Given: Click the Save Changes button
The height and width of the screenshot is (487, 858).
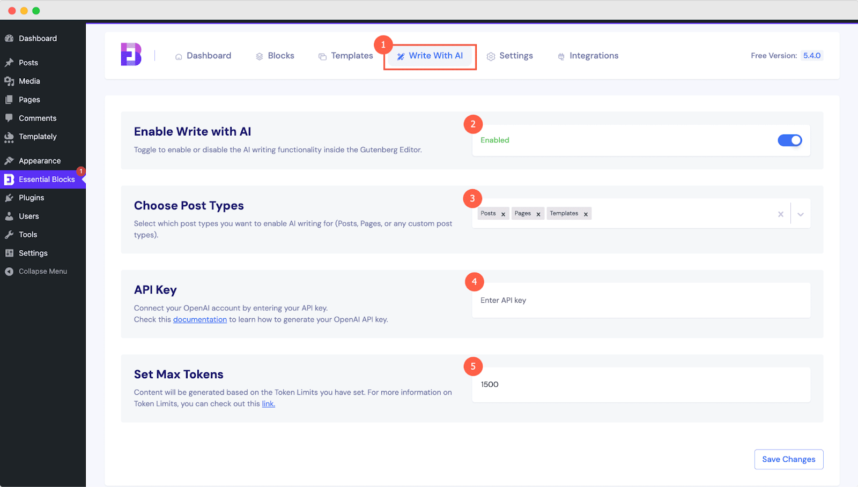Looking at the screenshot, I should [789, 459].
